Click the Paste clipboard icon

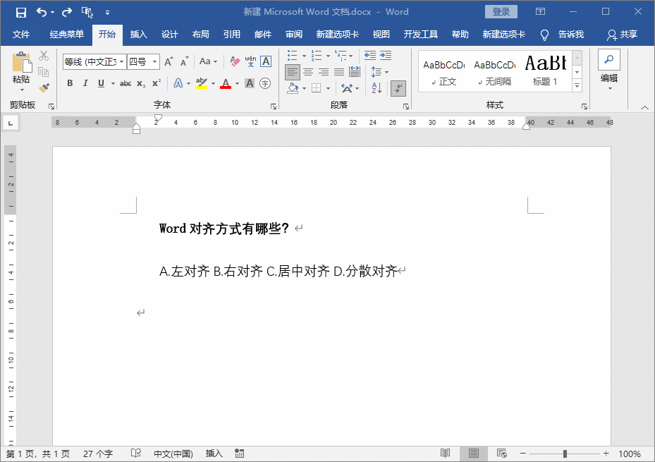(x=21, y=62)
